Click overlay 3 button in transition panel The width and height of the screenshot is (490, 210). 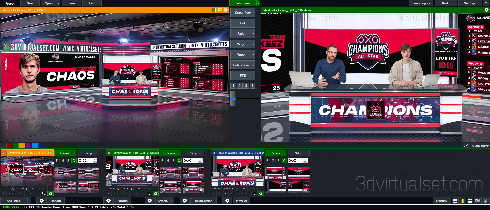[x=246, y=86]
